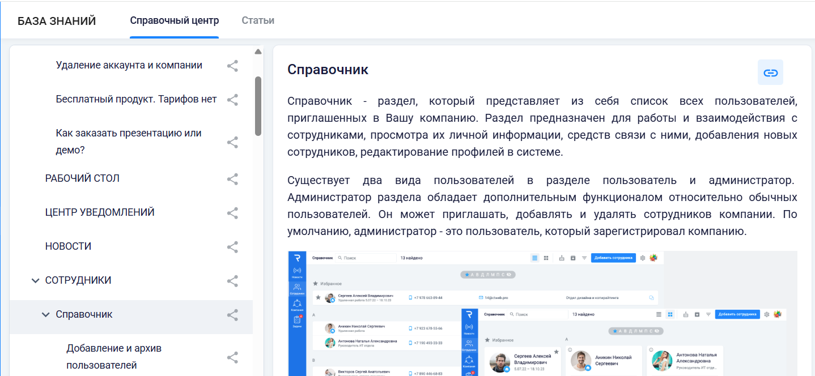Select the Новости icon in the blue sidebar
The width and height of the screenshot is (815, 376).
click(x=297, y=271)
